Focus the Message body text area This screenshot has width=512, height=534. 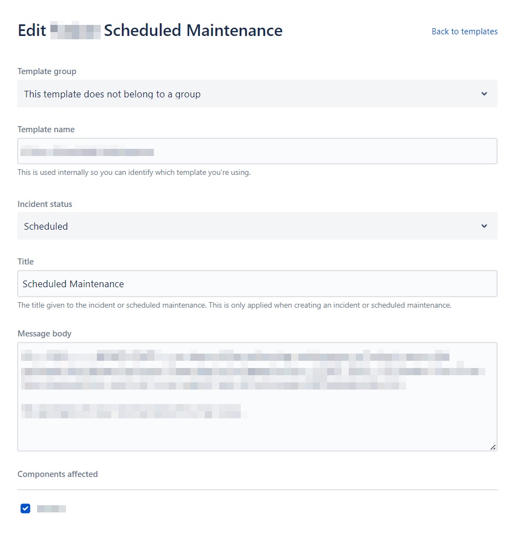[257, 397]
